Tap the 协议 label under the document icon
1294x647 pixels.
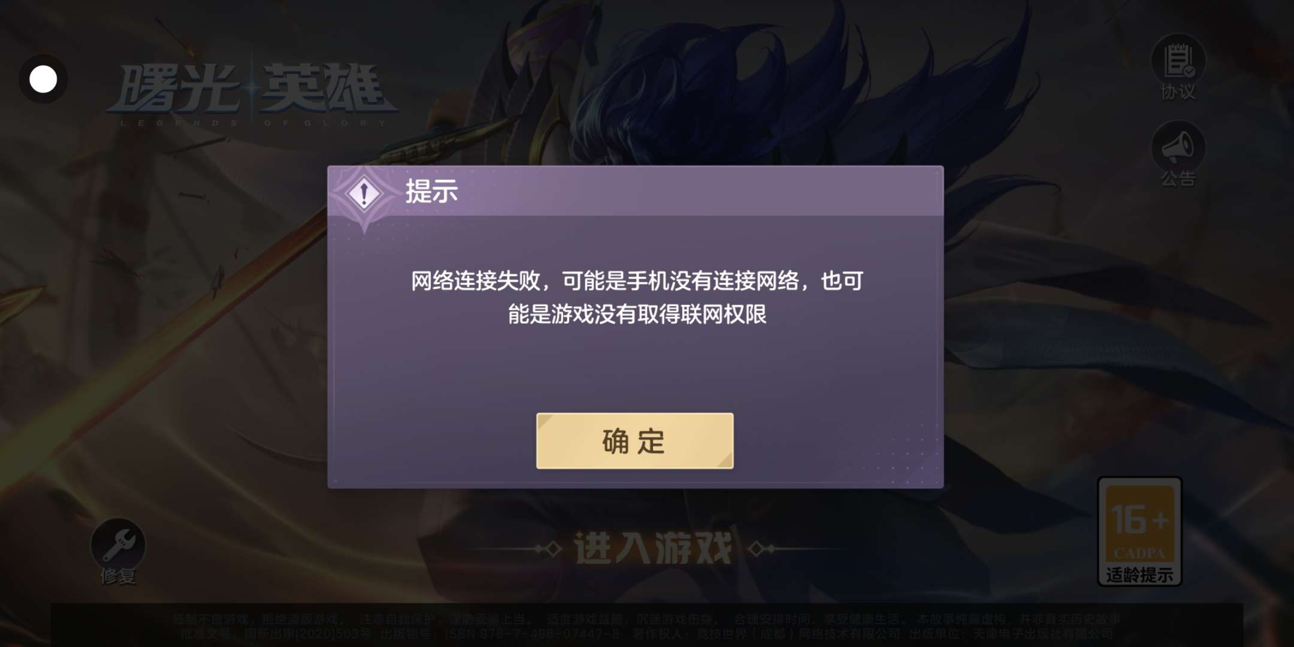tap(1178, 92)
